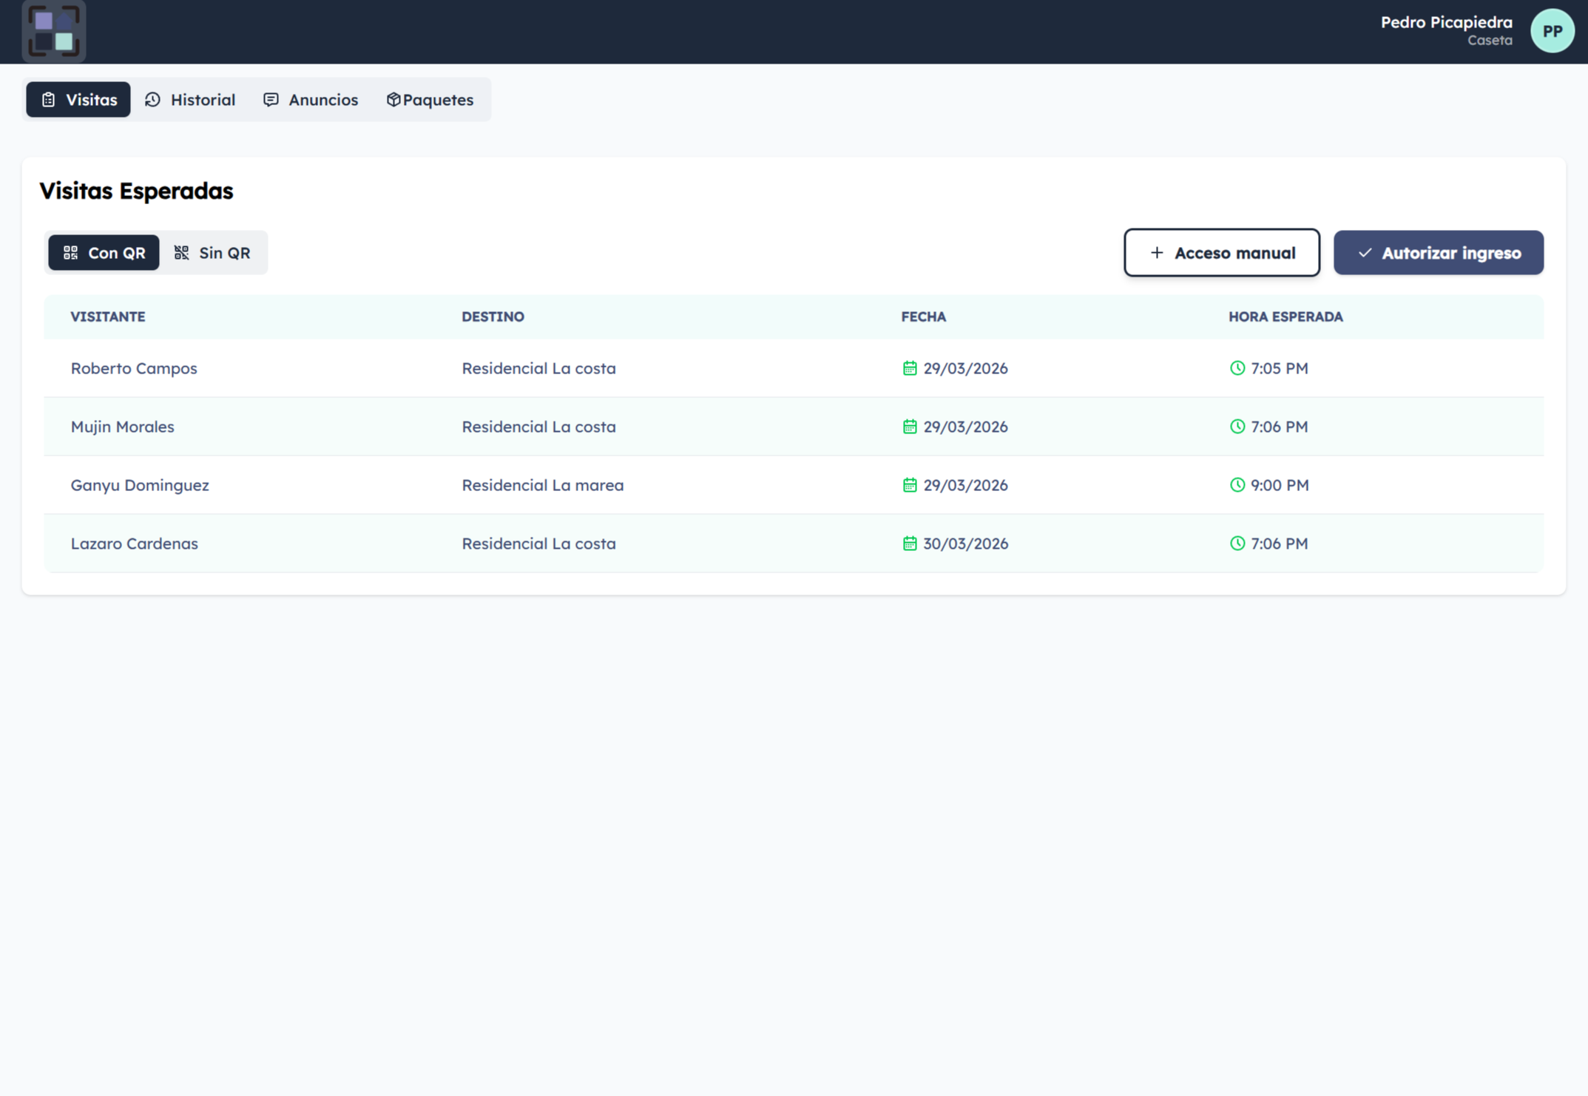The image size is (1588, 1096).
Task: Click calendar icon beside Roberto Campos date
Action: (909, 368)
